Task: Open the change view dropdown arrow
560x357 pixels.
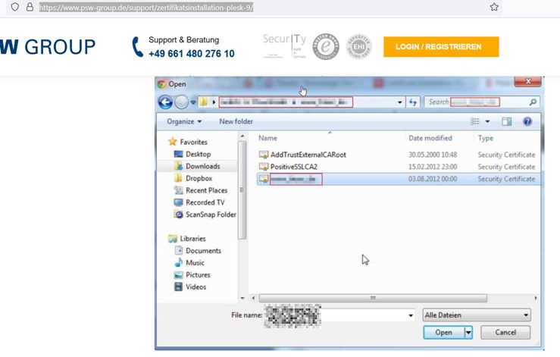Action: (488, 121)
